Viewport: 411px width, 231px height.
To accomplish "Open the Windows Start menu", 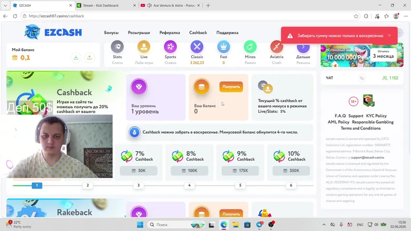I will tap(140, 225).
